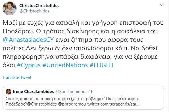Click the 1h timestamp on the quoted tweet
Image resolution: width=169 pixels, height=112 pixels.
coord(91,92)
